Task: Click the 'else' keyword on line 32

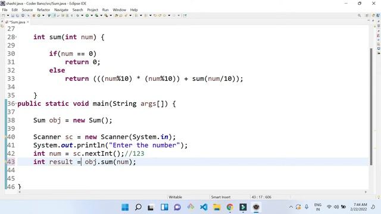Action: tap(57, 70)
